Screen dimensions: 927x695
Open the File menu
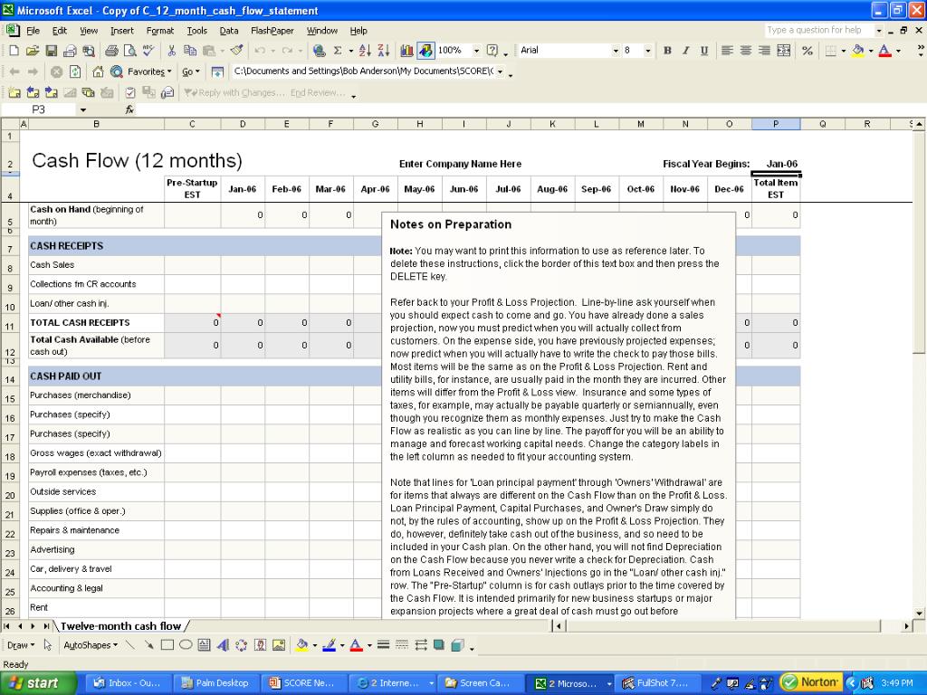click(33, 31)
